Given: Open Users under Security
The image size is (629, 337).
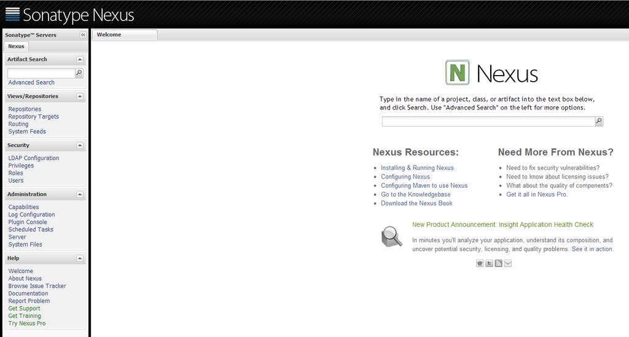Looking at the screenshot, I should pos(16,180).
